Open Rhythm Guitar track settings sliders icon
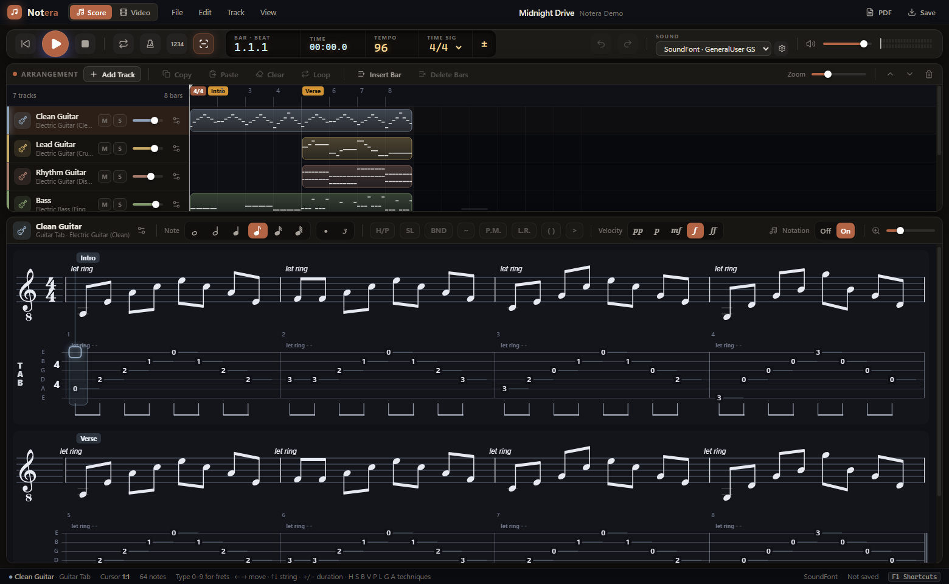949x584 pixels. pos(176,176)
